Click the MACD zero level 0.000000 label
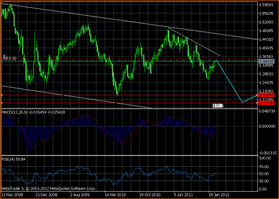279x199 pixels. pyautogui.click(x=268, y=126)
